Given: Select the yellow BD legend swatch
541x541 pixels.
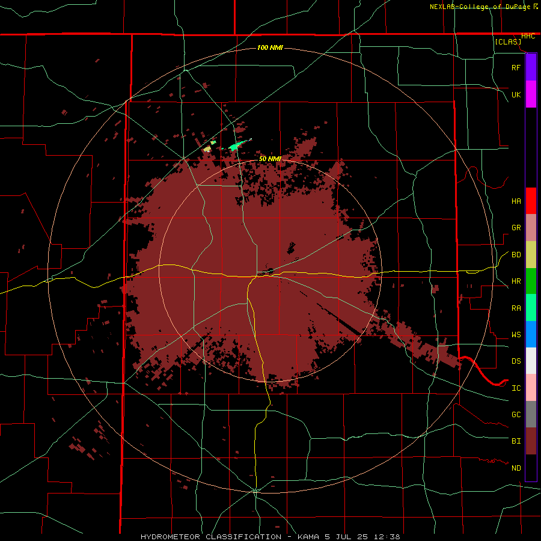Looking at the screenshot, I should (531, 255).
